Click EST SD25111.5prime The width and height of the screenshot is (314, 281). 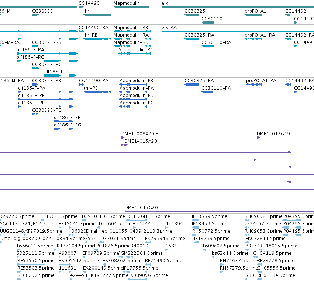click(35, 253)
